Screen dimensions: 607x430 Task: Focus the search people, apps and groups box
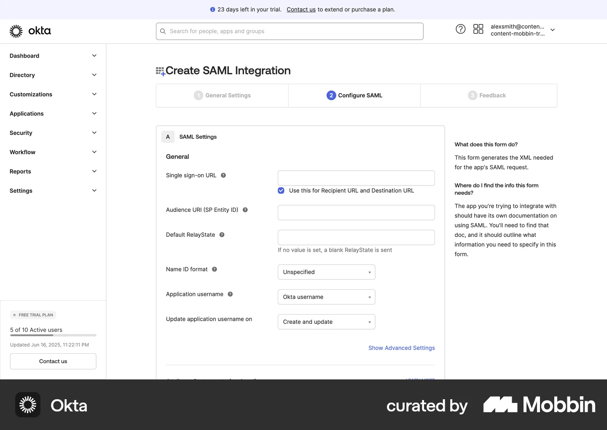coord(290,31)
